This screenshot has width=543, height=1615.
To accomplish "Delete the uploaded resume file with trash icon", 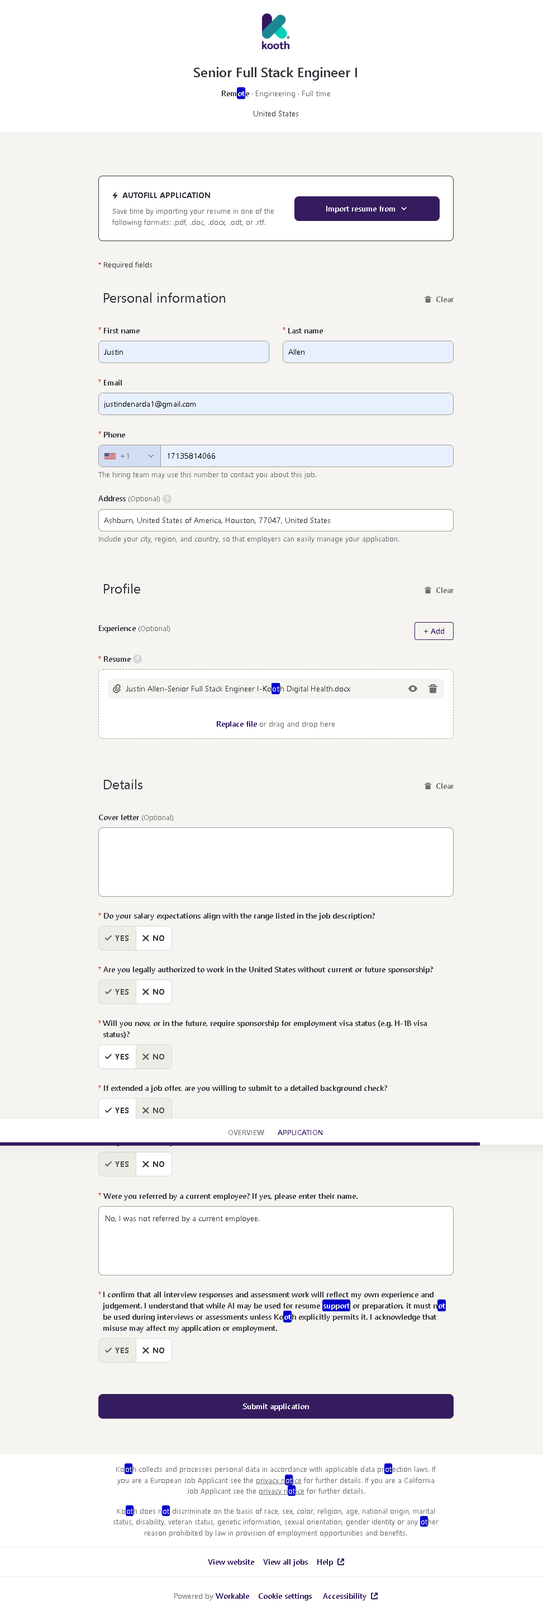I will (433, 689).
